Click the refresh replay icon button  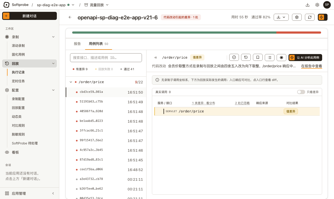click(x=310, y=17)
